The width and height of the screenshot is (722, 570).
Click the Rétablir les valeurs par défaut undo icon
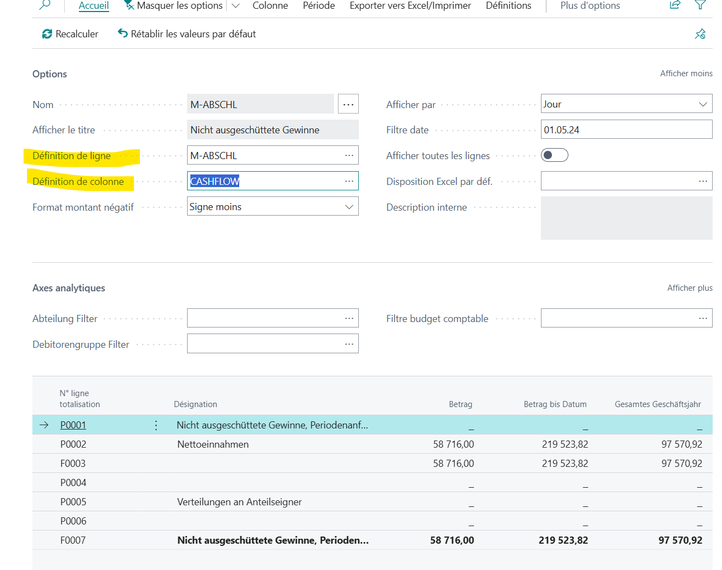(123, 33)
